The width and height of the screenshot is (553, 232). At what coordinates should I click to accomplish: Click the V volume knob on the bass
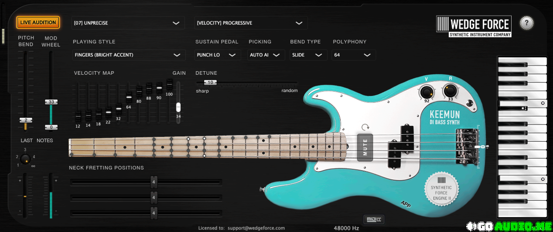coord(427,92)
